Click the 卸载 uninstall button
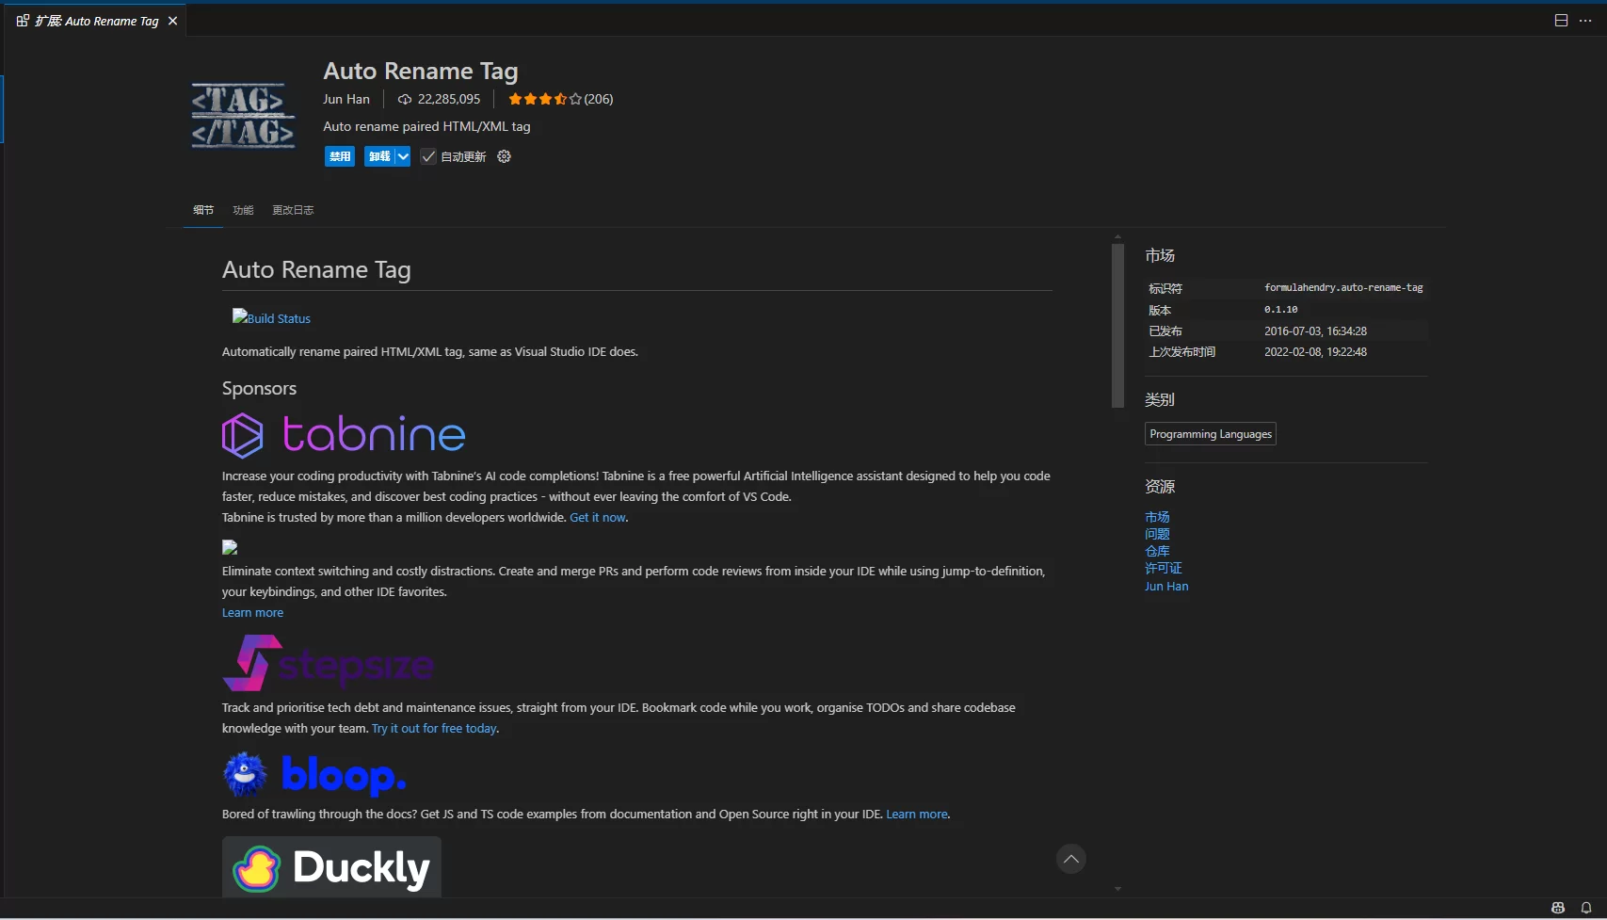Screen dimensions: 1607x920 tap(379, 156)
